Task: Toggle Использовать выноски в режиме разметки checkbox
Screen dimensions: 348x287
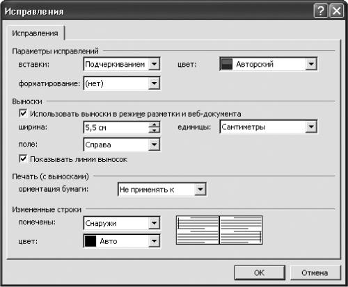Action: tap(23, 113)
